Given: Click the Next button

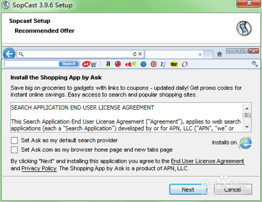Looking at the screenshot, I should (x=188, y=189).
